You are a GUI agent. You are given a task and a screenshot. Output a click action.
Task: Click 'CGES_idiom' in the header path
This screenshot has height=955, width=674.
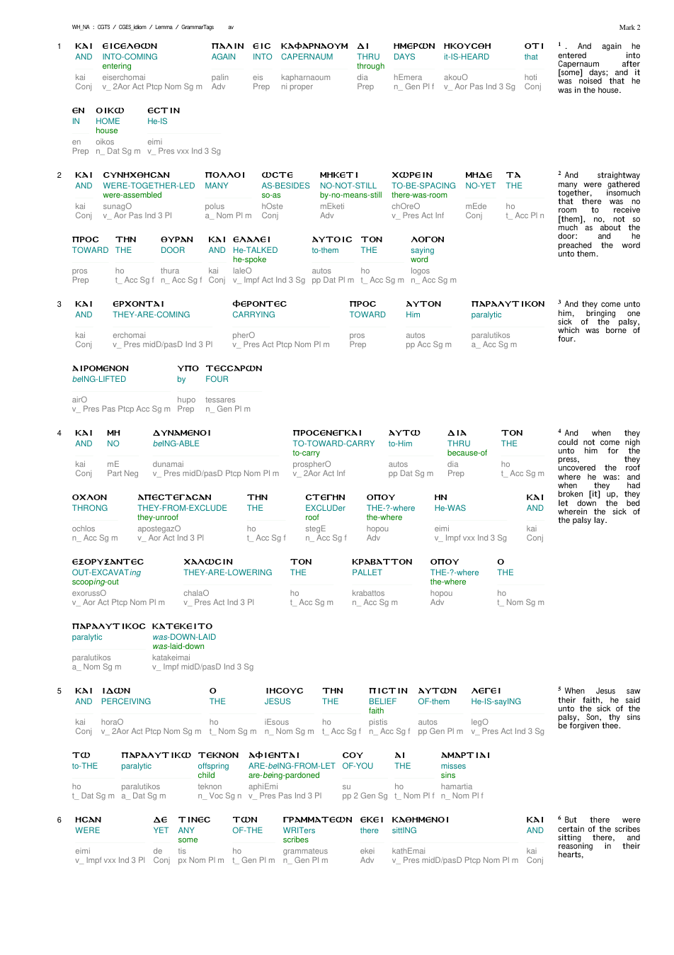pyautogui.click(x=132, y=28)
